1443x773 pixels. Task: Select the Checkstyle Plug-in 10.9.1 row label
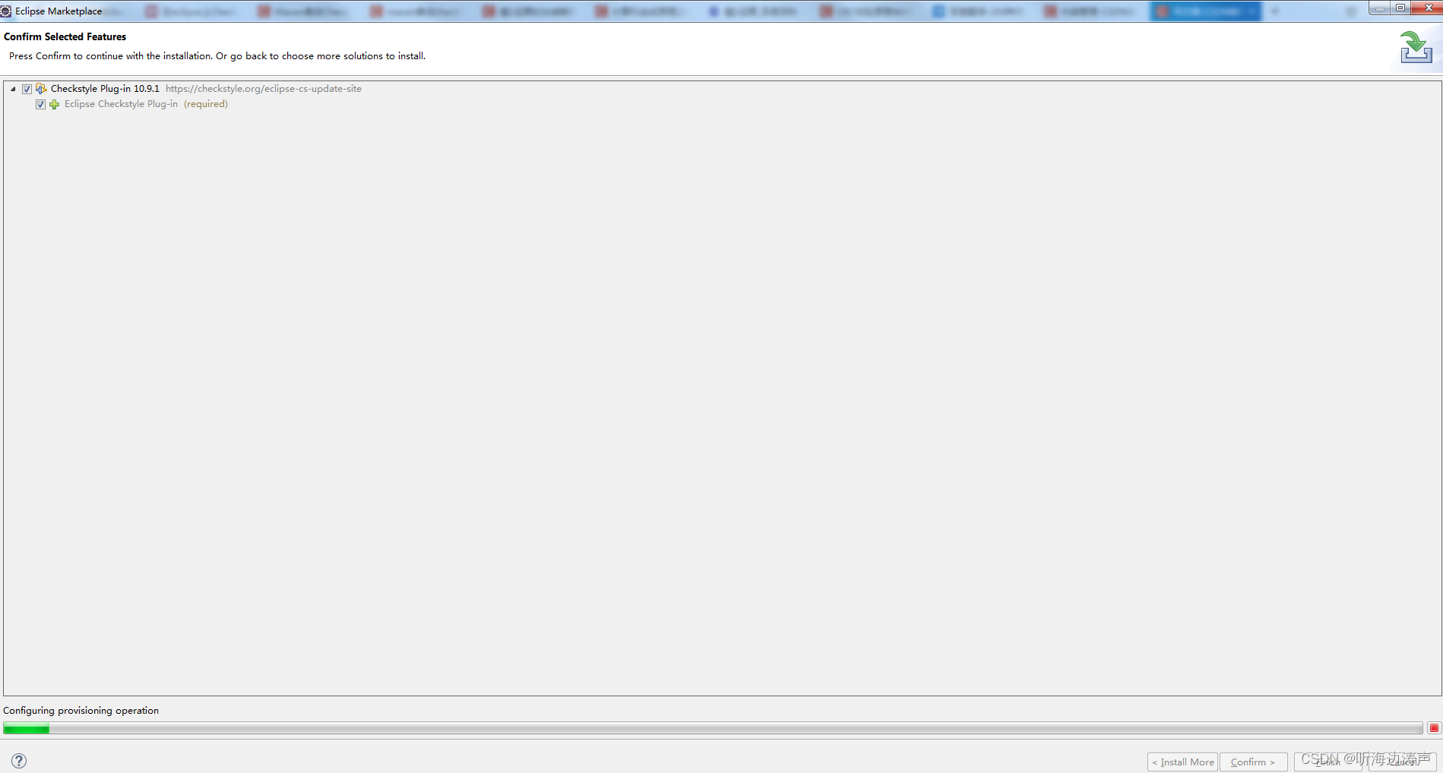105,89
